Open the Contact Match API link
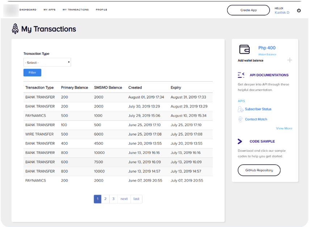The height and width of the screenshot is (227, 309). pos(256,119)
